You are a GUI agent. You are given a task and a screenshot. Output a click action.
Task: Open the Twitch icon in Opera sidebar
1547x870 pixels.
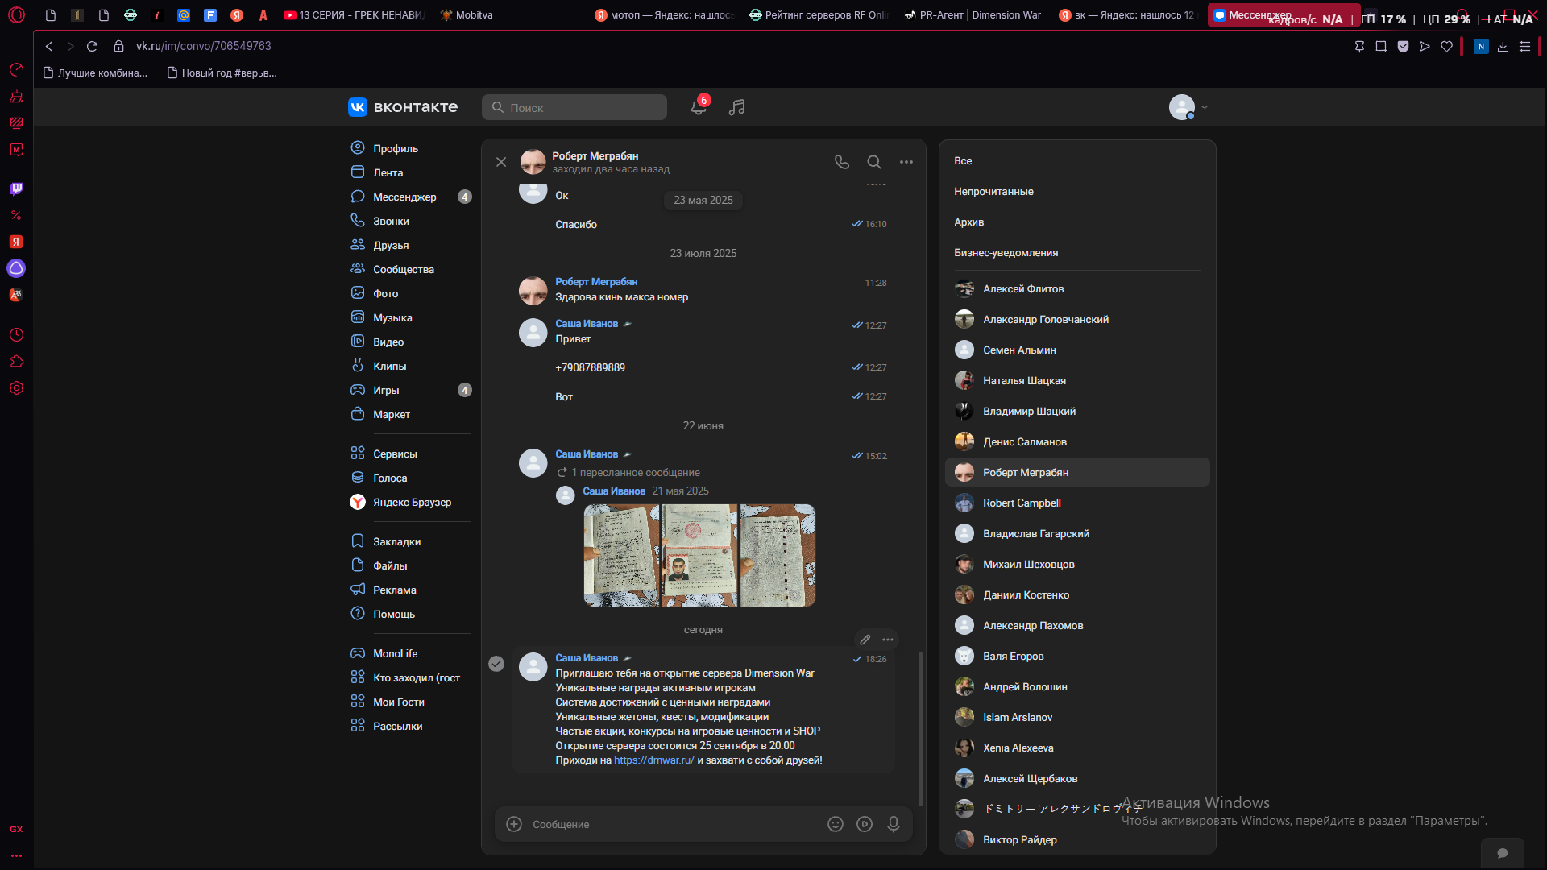pyautogui.click(x=16, y=188)
